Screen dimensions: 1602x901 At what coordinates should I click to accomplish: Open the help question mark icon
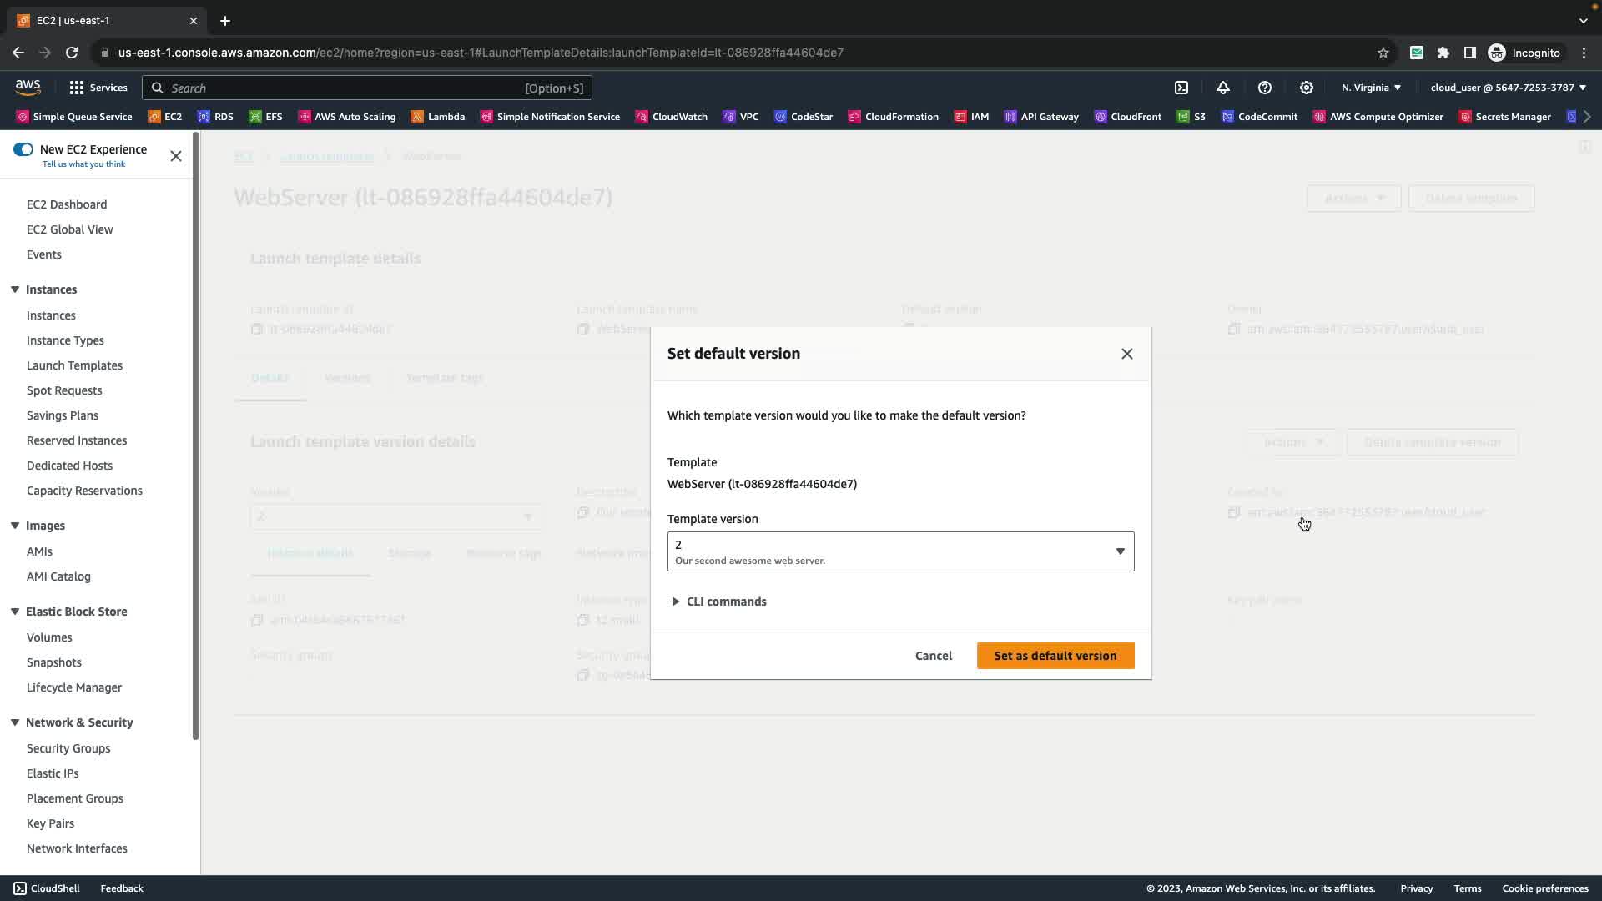1265,88
